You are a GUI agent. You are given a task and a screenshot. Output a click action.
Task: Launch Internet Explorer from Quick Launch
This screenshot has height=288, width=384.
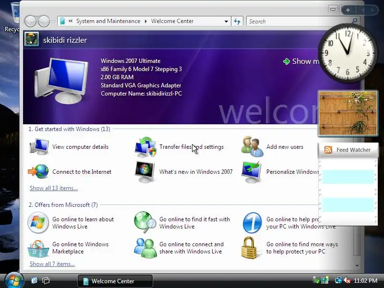pos(35,280)
